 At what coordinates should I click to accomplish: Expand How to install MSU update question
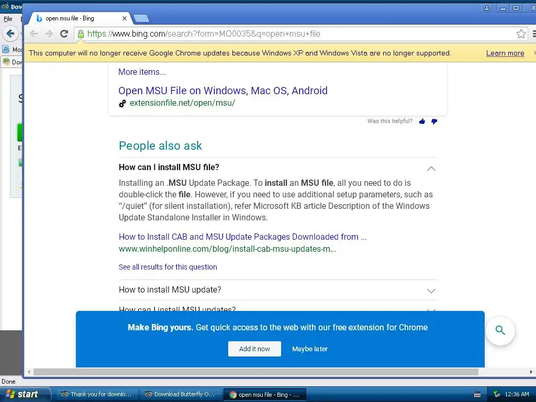431,291
